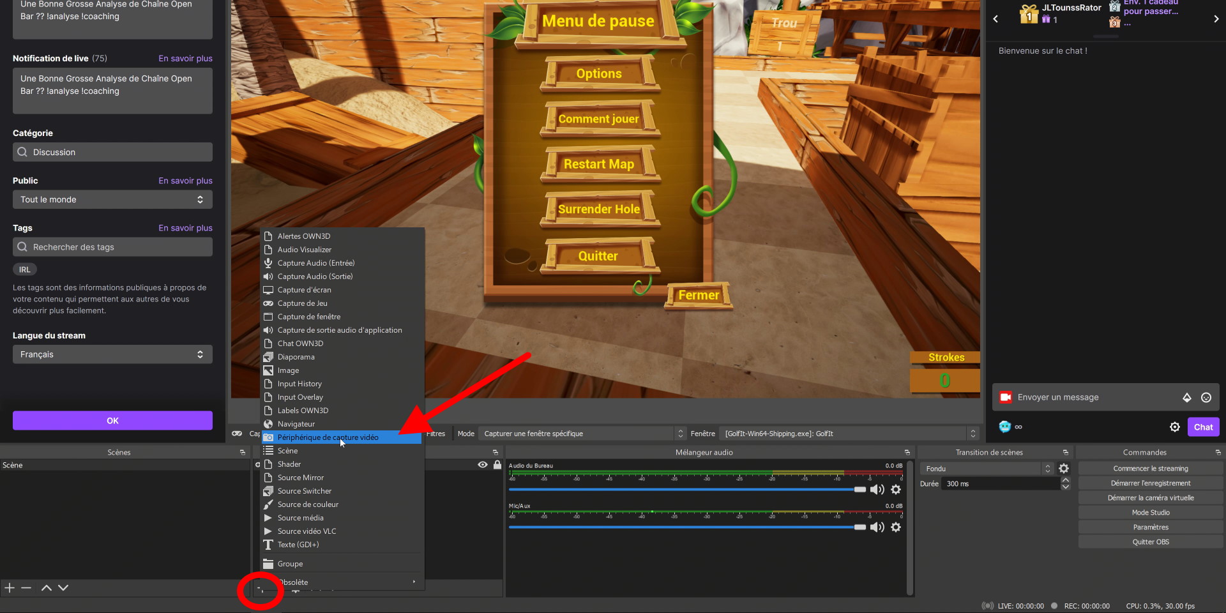Open the bits icon in the chat input
Viewport: 1226px width, 613px height.
1187,397
